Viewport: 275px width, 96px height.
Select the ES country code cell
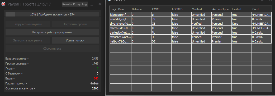coord(161,19)
